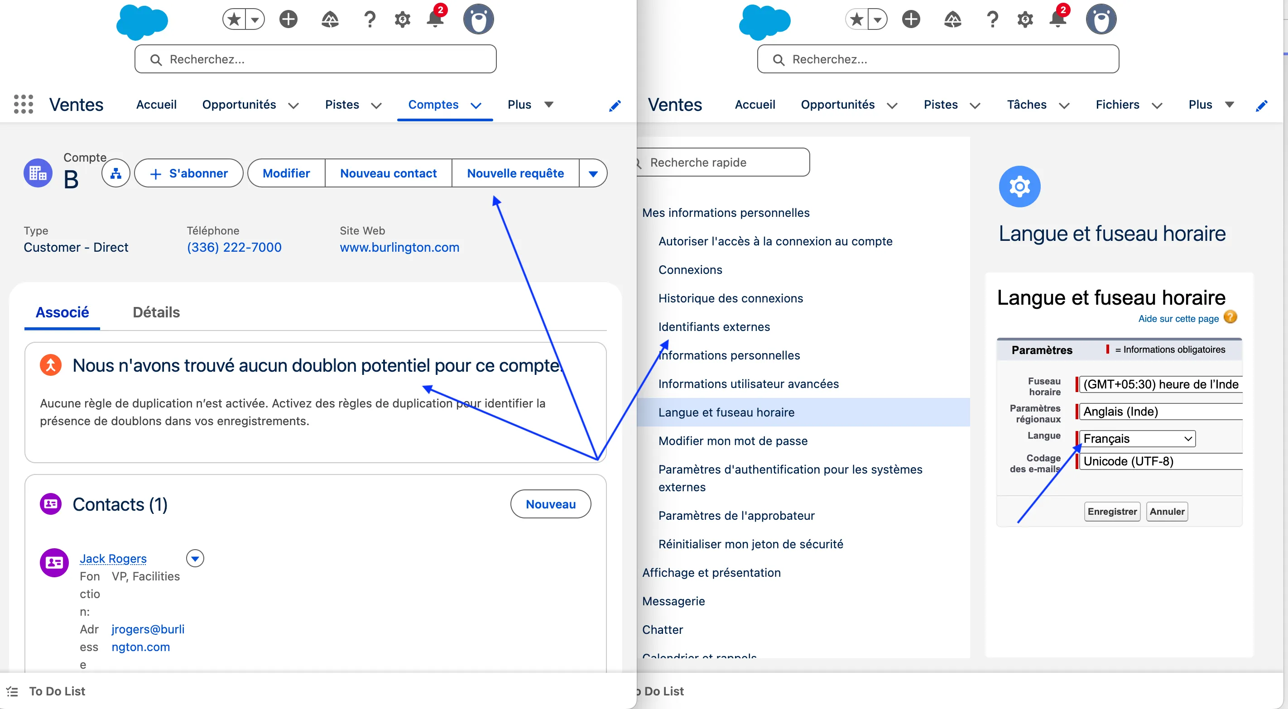Image resolution: width=1288 pixels, height=709 pixels.
Task: Open the App Launcher grid icon
Action: tap(23, 105)
